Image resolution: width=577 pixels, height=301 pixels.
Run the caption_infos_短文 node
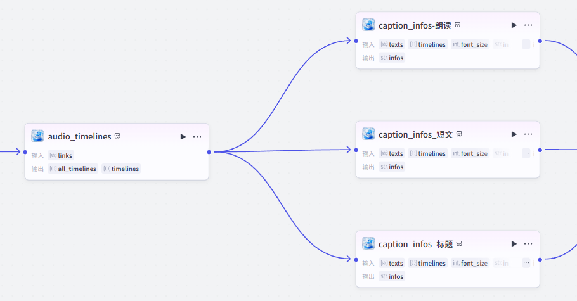[514, 134]
